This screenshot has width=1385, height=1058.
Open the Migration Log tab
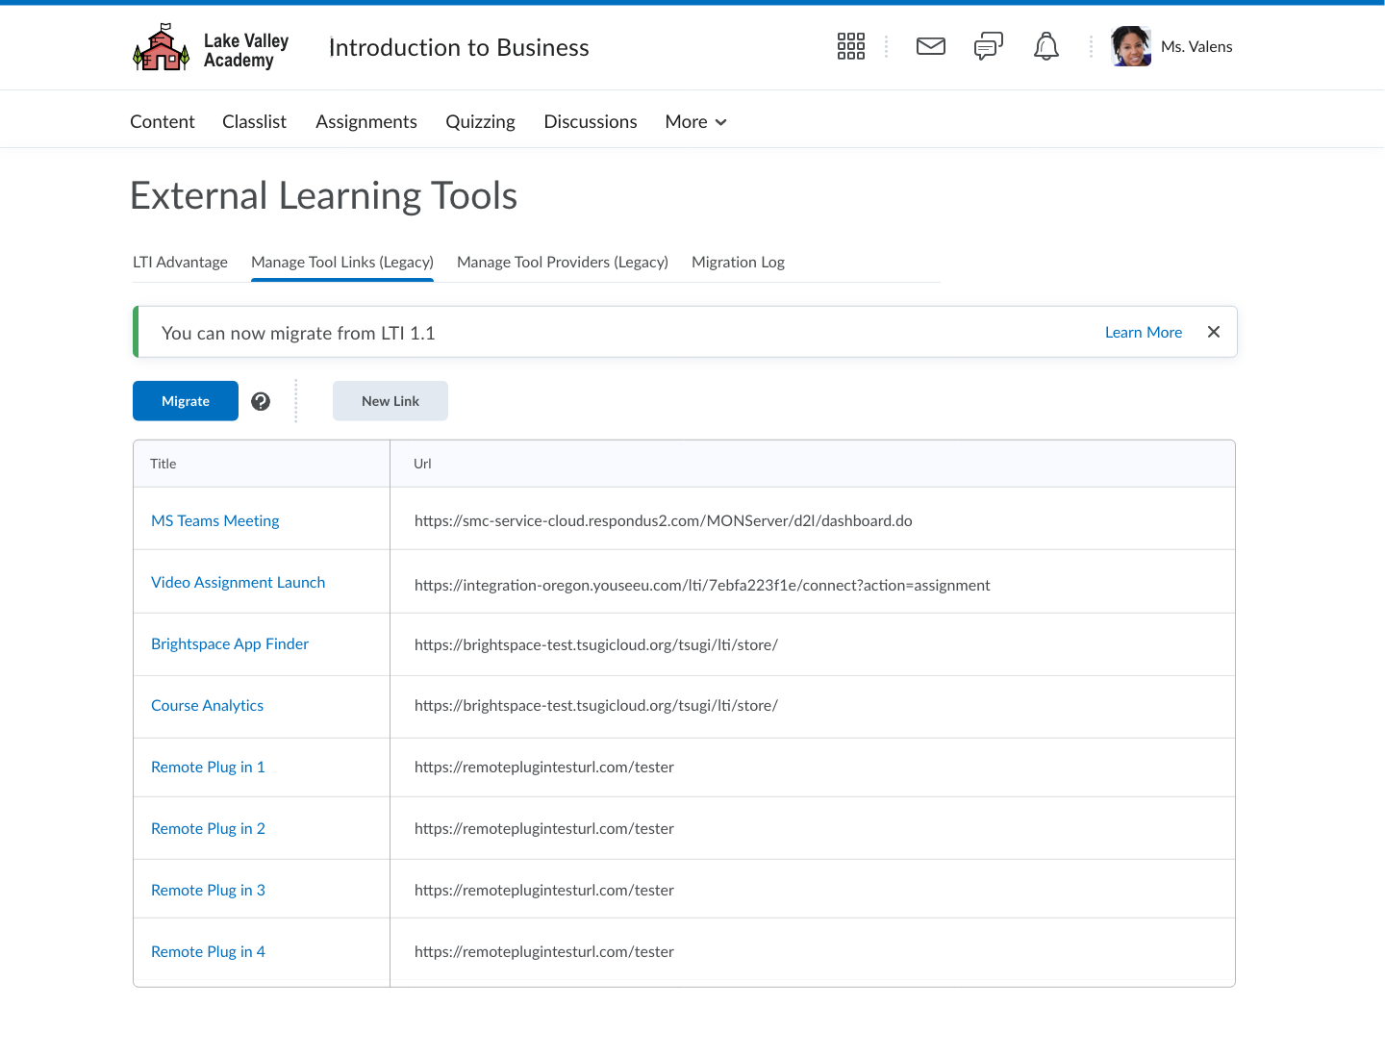[738, 262]
